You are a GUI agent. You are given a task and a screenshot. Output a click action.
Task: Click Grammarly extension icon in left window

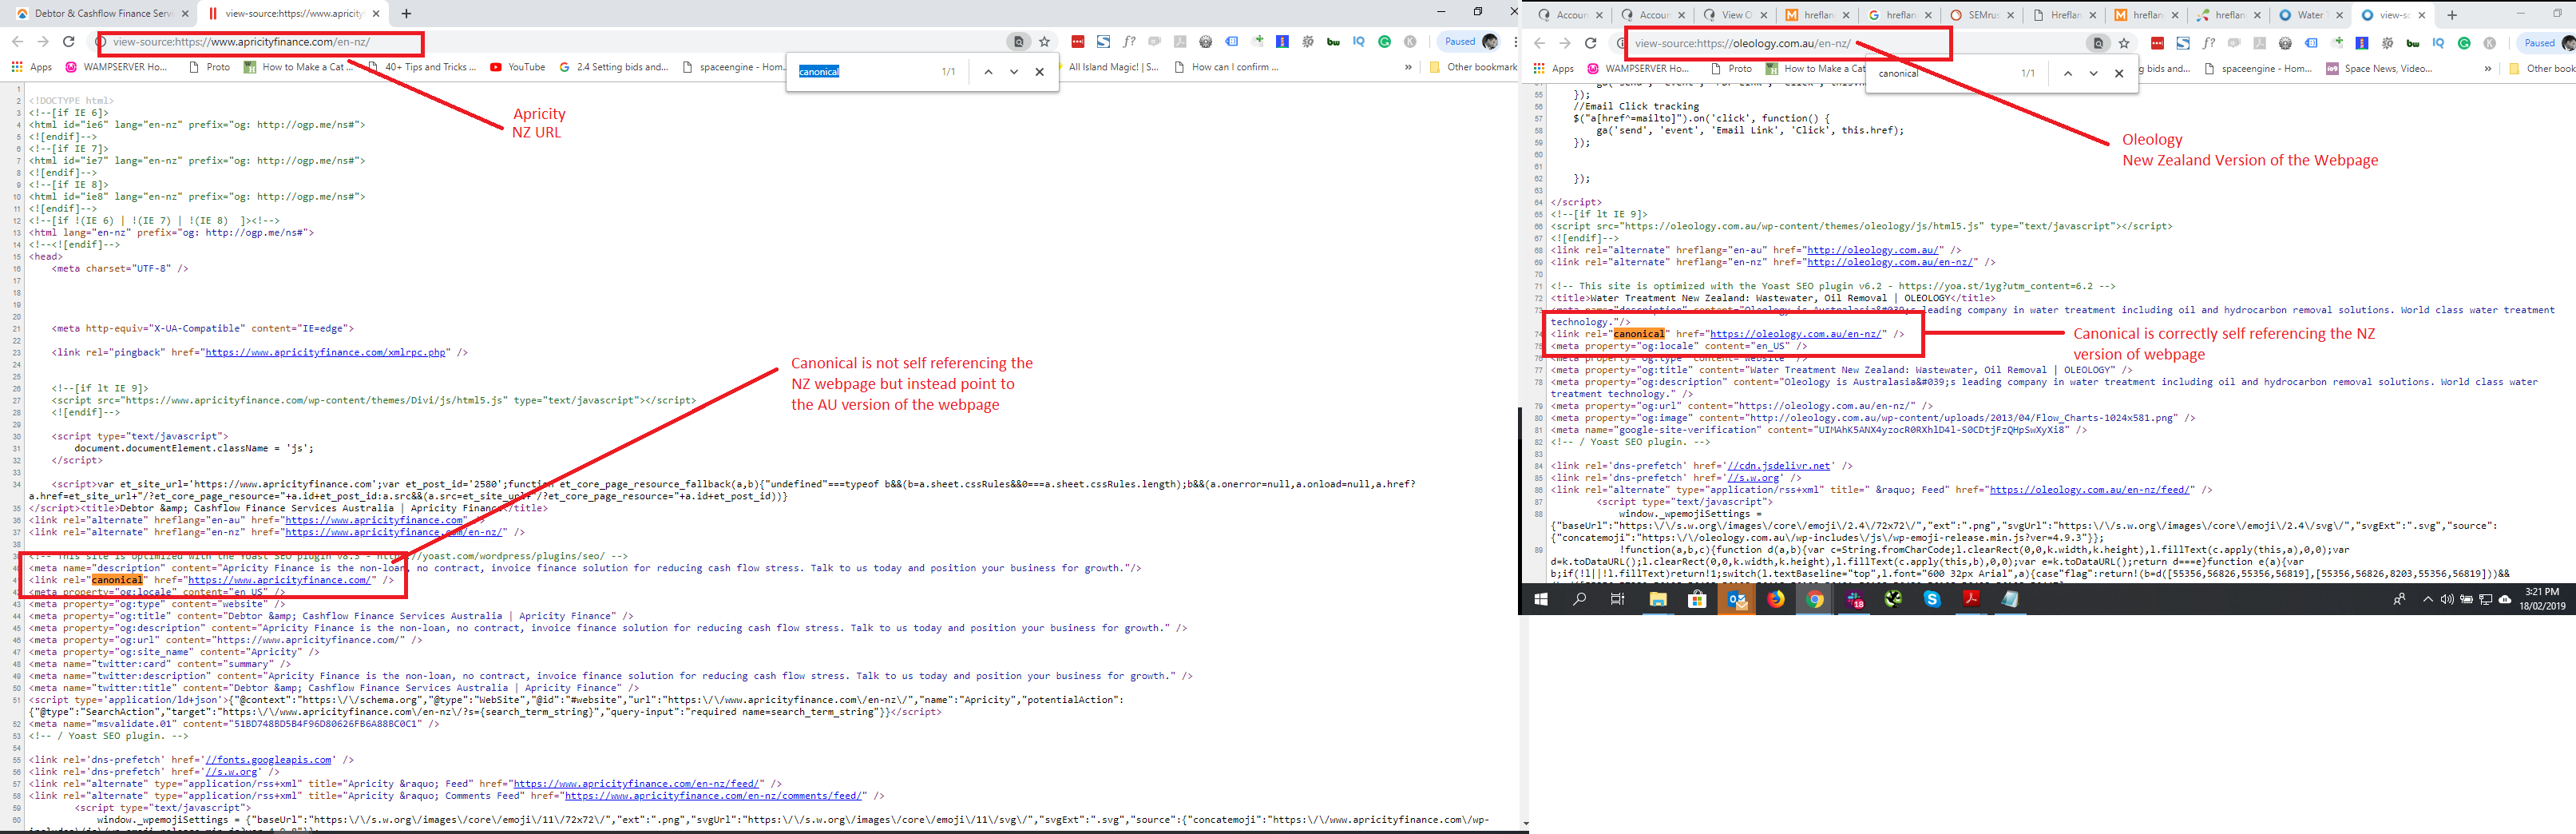1384,42
